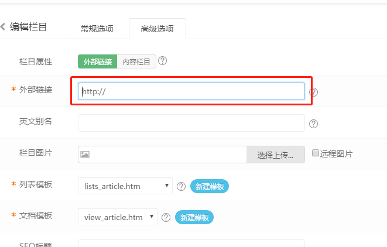Open the 文档模板 view_article.htm dropdown

click(118, 217)
